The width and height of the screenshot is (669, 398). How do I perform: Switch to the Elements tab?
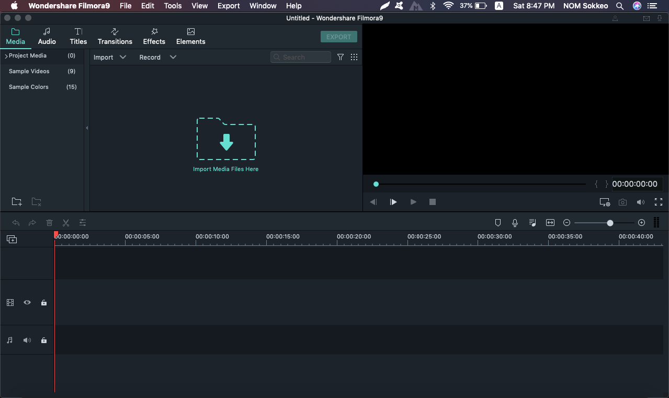pos(191,37)
